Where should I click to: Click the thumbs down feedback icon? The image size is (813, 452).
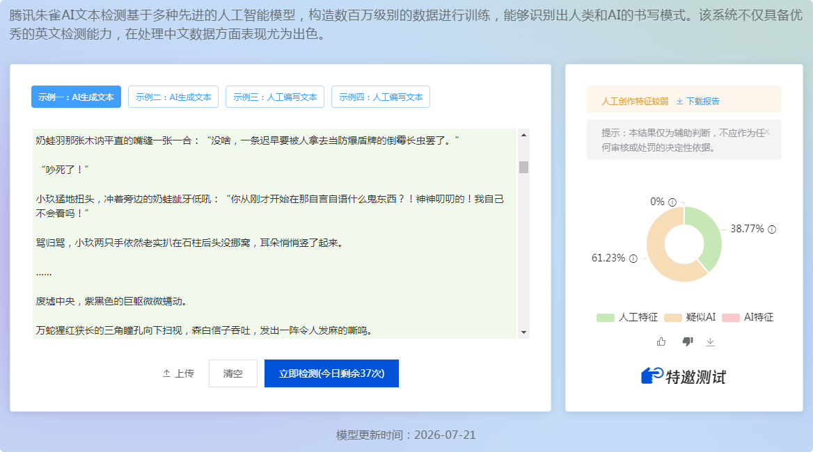click(688, 341)
